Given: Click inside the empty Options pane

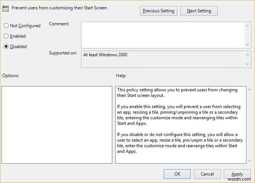Looking at the screenshot, I should pyautogui.click(x=57, y=125).
